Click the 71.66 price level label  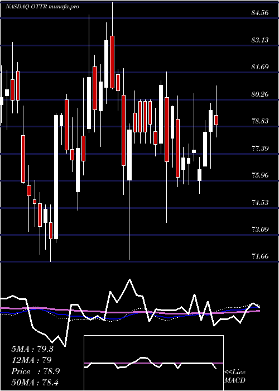(260, 256)
